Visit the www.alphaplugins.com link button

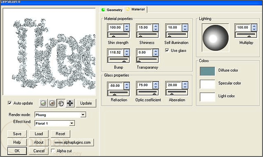point(72,142)
